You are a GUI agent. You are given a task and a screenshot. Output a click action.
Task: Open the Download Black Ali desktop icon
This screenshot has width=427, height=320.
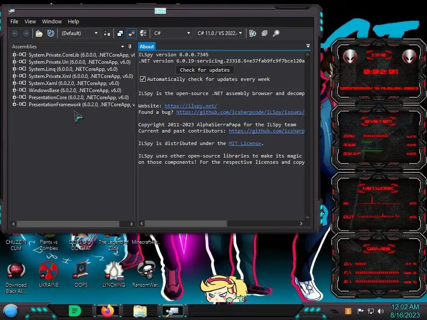[x=16, y=271]
